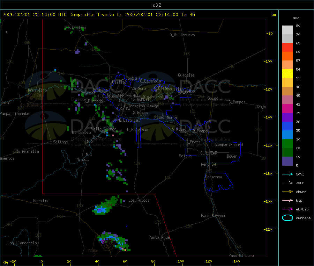314x266 pixels.
Task: Click the cyan current ellipse icon
Action: 287,218
